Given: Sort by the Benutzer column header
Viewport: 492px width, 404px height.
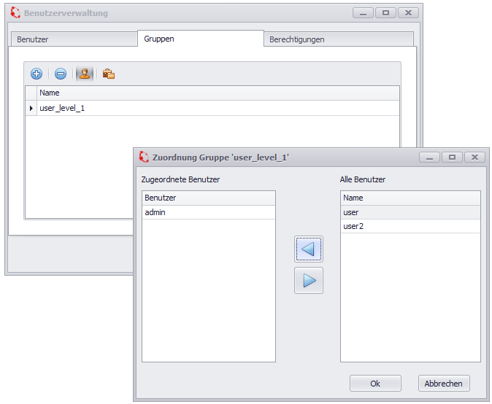Looking at the screenshot, I should coord(208,198).
